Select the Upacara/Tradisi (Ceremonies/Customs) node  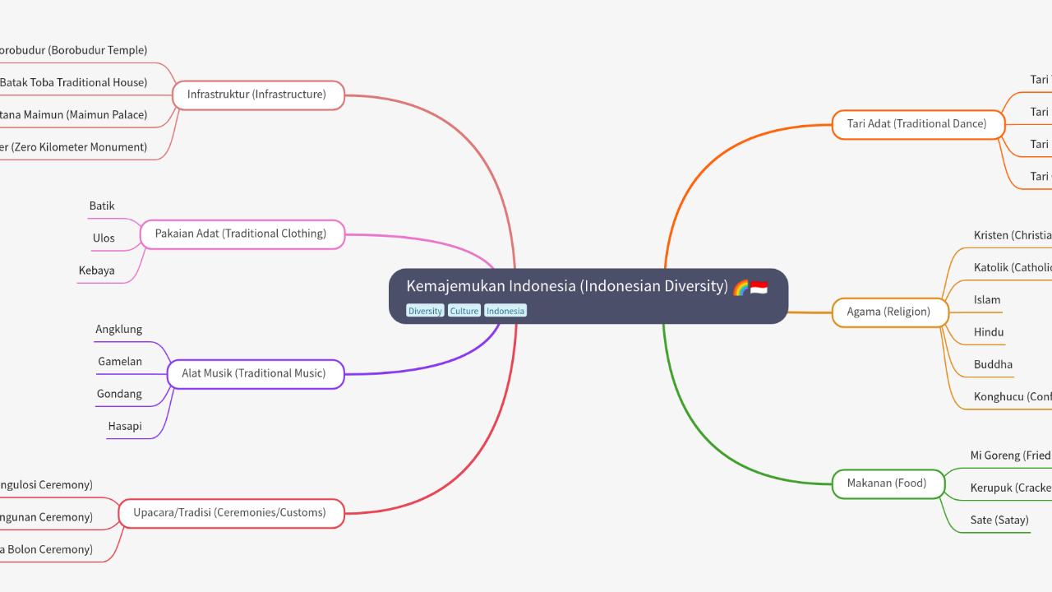pyautogui.click(x=232, y=513)
